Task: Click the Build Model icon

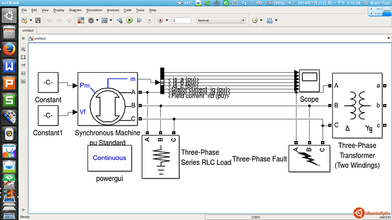Action: (269, 20)
